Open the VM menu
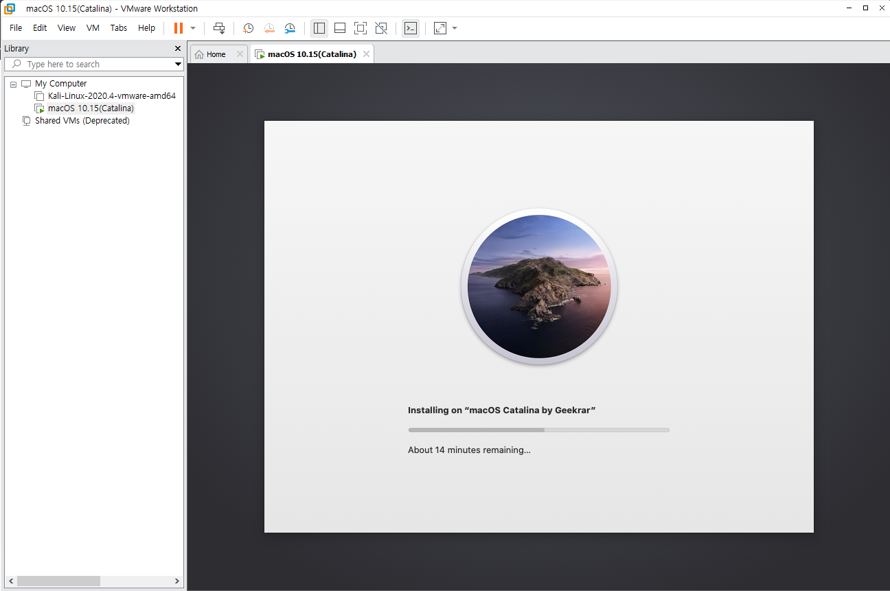The width and height of the screenshot is (890, 591). 93,28
